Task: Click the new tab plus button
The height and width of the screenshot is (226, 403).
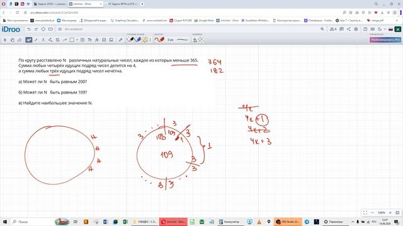Action: [142, 4]
